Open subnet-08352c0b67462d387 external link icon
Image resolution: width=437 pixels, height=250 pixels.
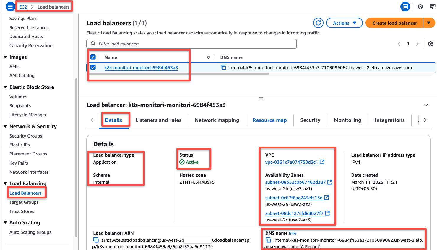[330, 182]
